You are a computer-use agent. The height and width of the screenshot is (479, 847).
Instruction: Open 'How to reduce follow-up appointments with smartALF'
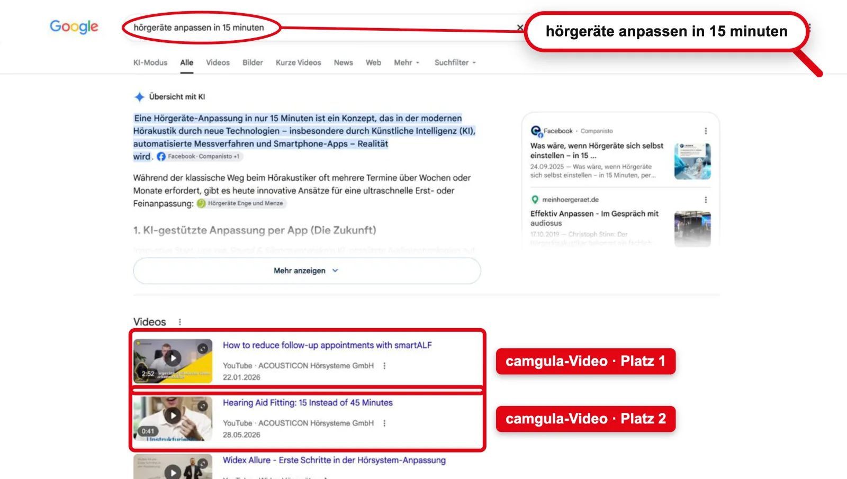(x=327, y=345)
